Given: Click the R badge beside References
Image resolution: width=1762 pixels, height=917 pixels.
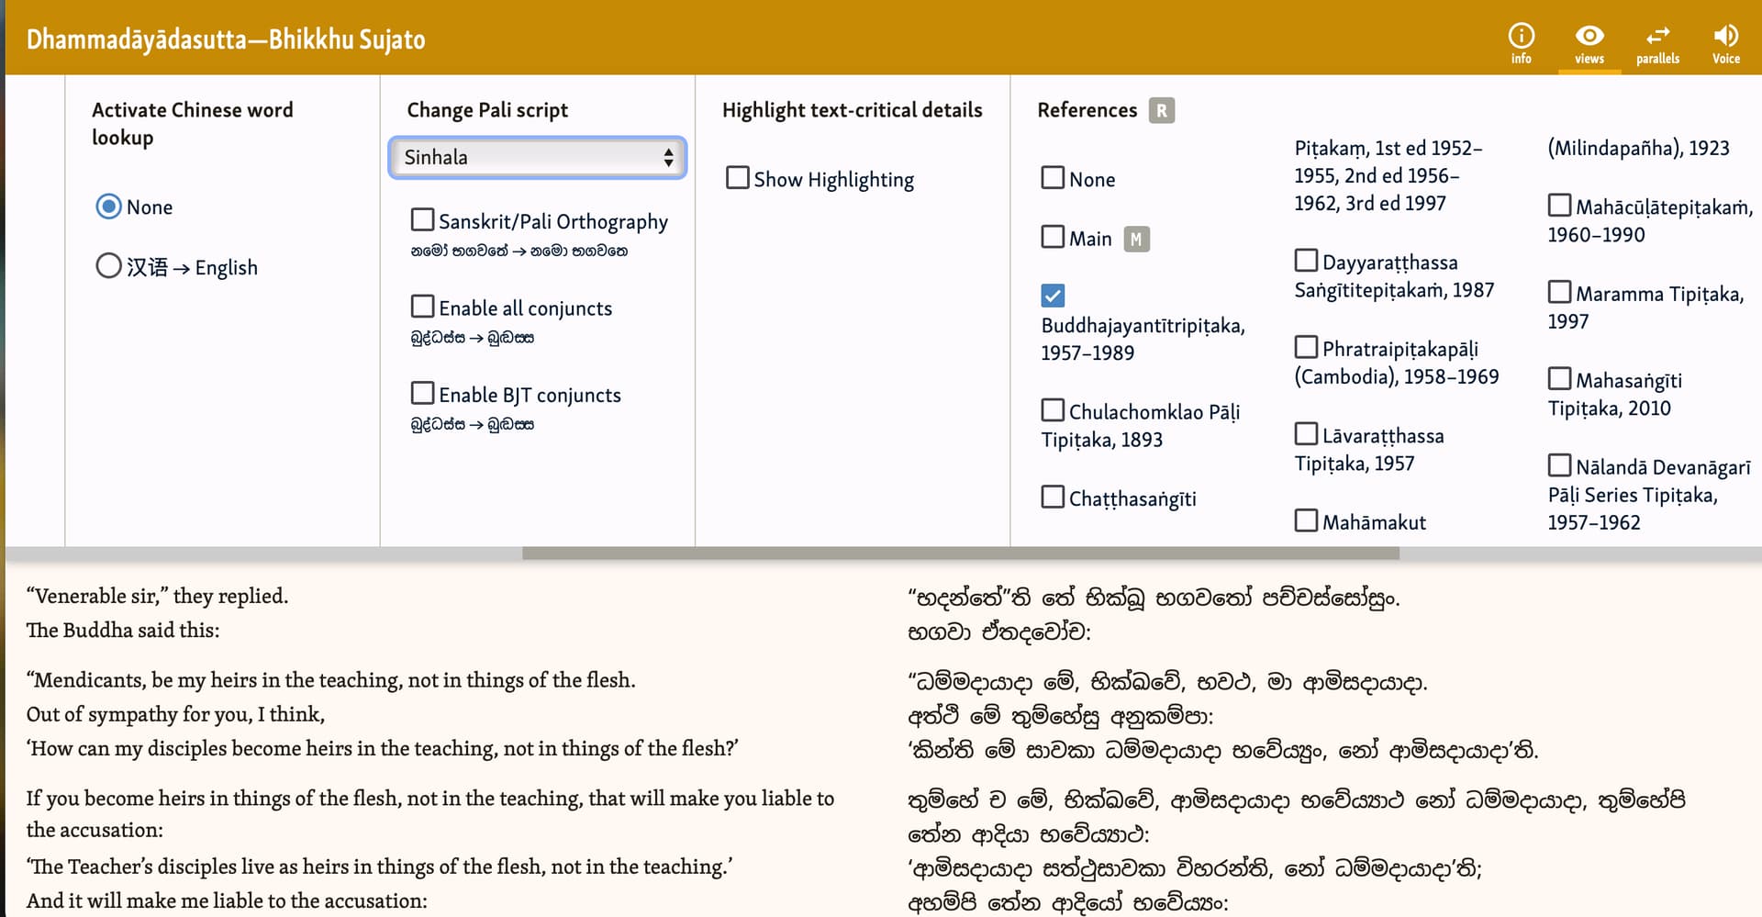Looking at the screenshot, I should pyautogui.click(x=1161, y=110).
